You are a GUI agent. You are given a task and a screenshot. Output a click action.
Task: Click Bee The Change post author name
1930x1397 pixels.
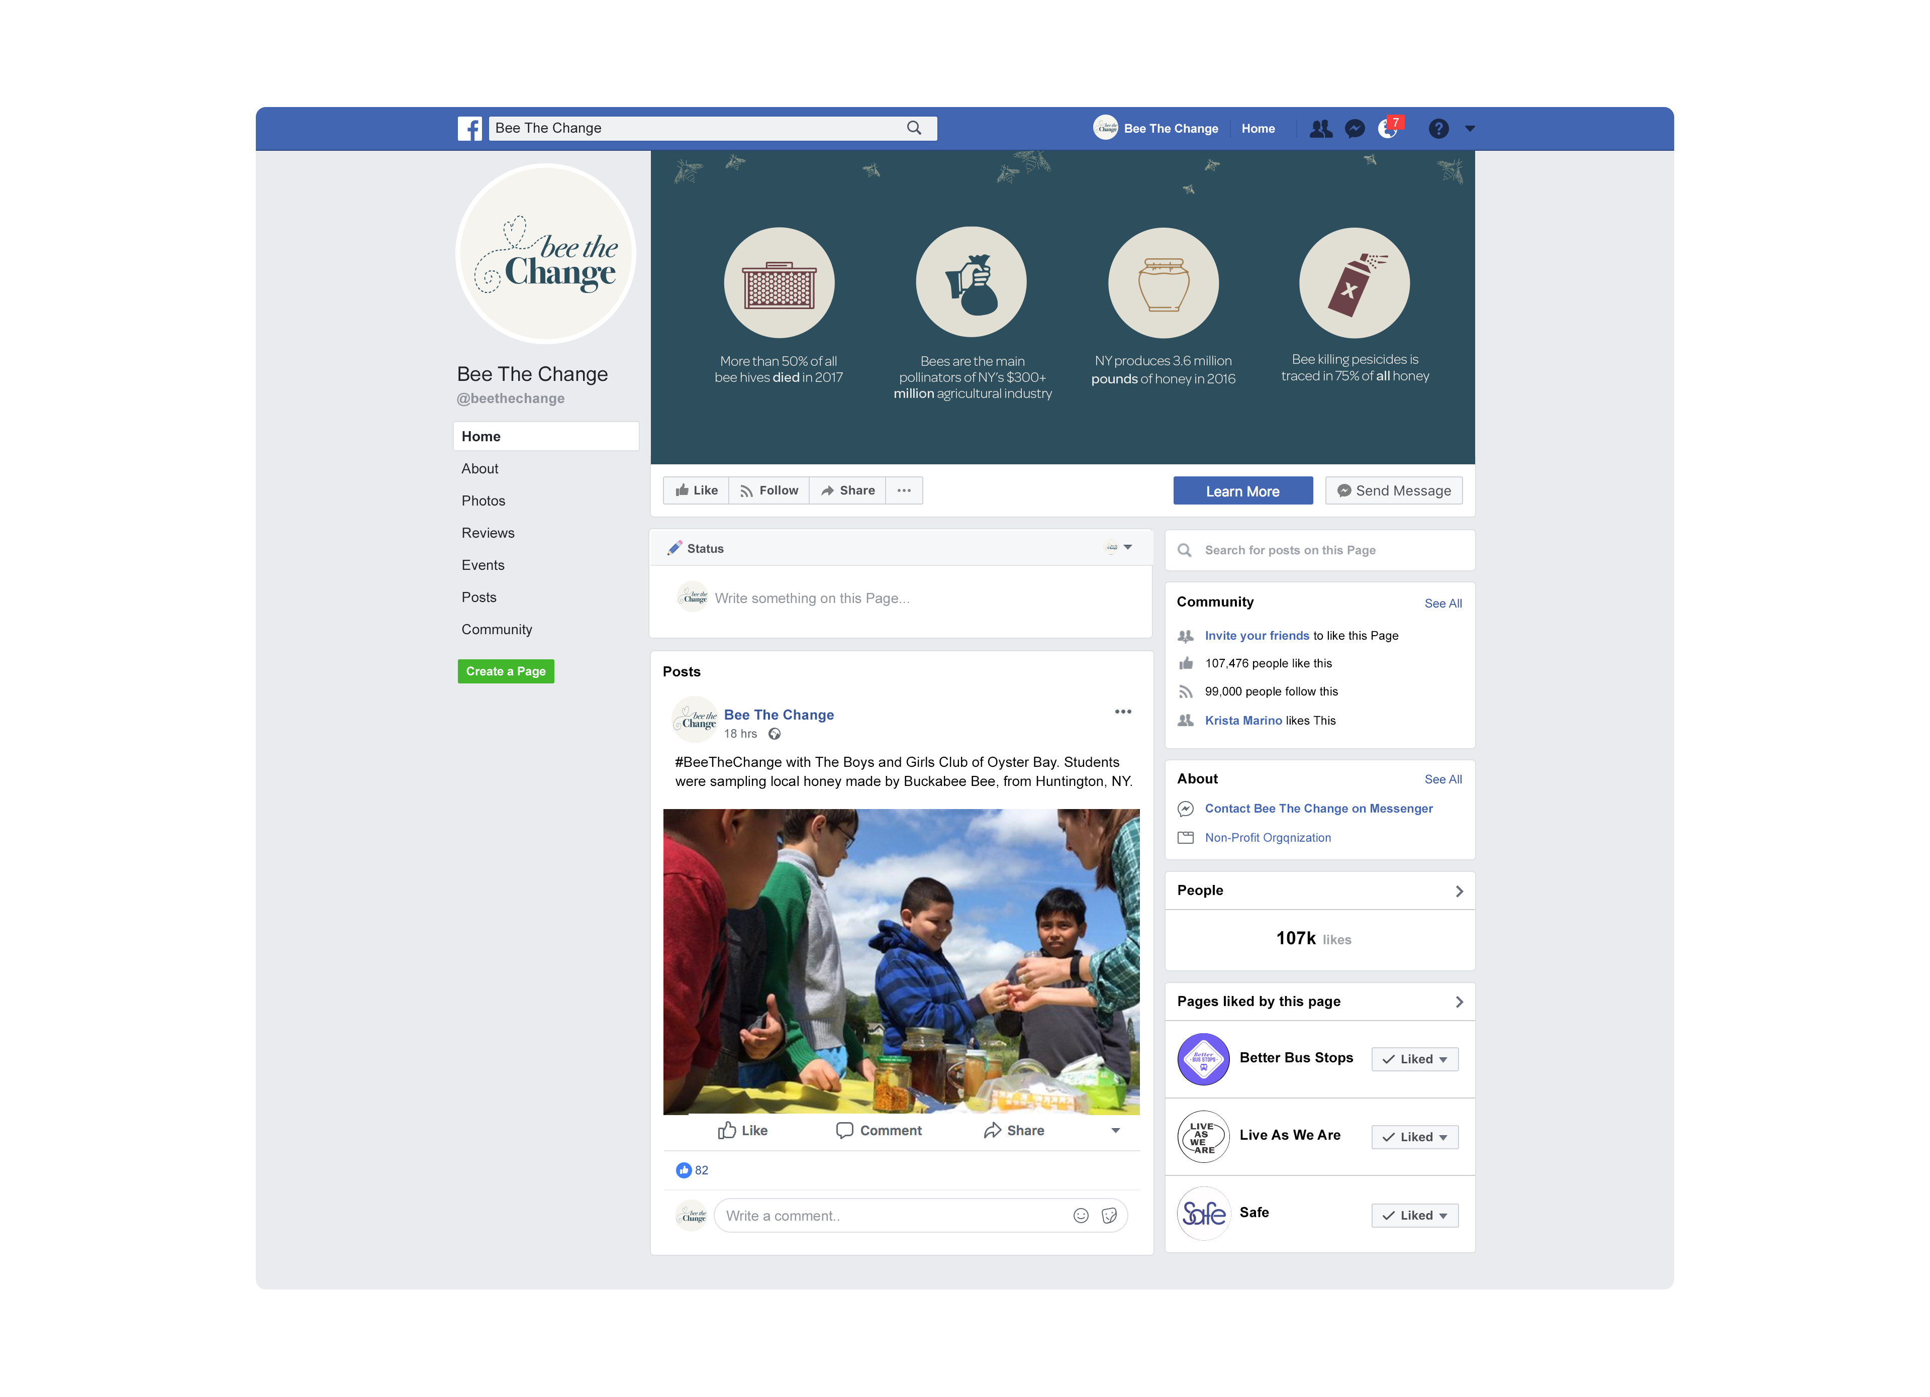pos(779,715)
